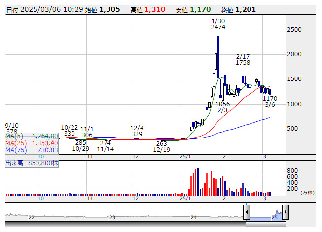Click year 22 in the navigator timeline

click(x=31, y=217)
